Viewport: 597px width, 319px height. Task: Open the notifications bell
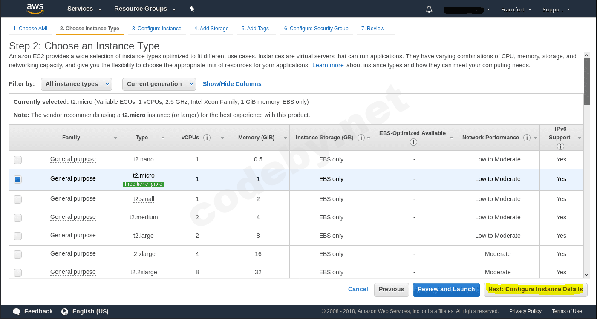click(429, 9)
